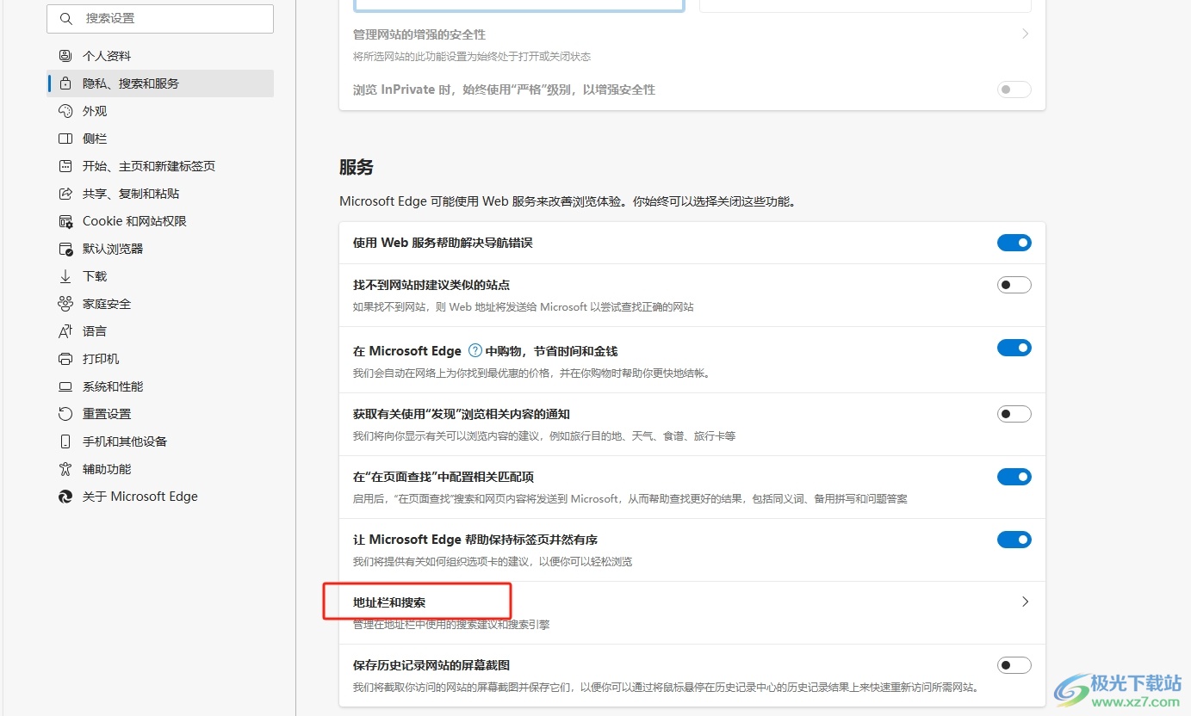Toggle 在 Microsoft Edge 中购物 switch
This screenshot has height=716, width=1191.
[1014, 348]
